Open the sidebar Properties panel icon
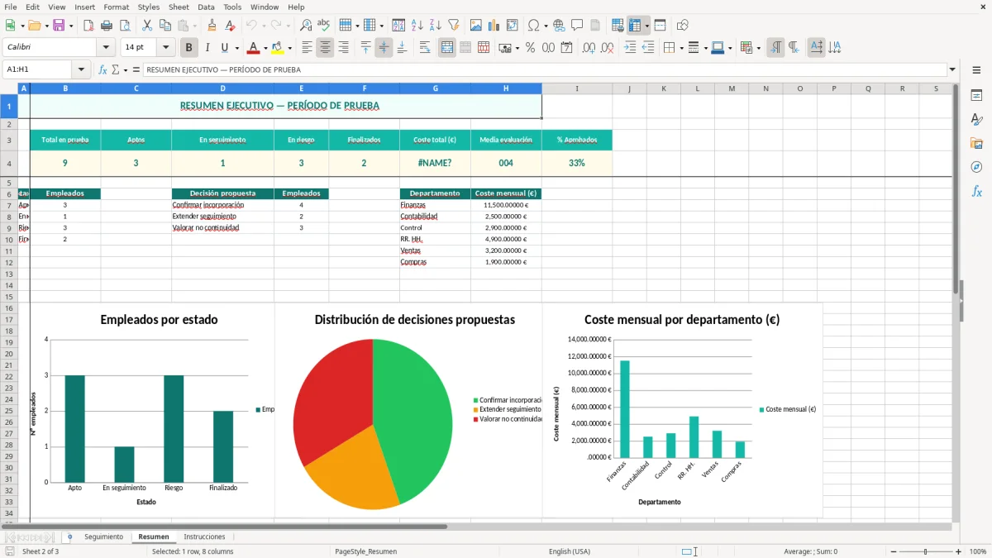Viewport: 992px width, 558px height. tap(976, 96)
